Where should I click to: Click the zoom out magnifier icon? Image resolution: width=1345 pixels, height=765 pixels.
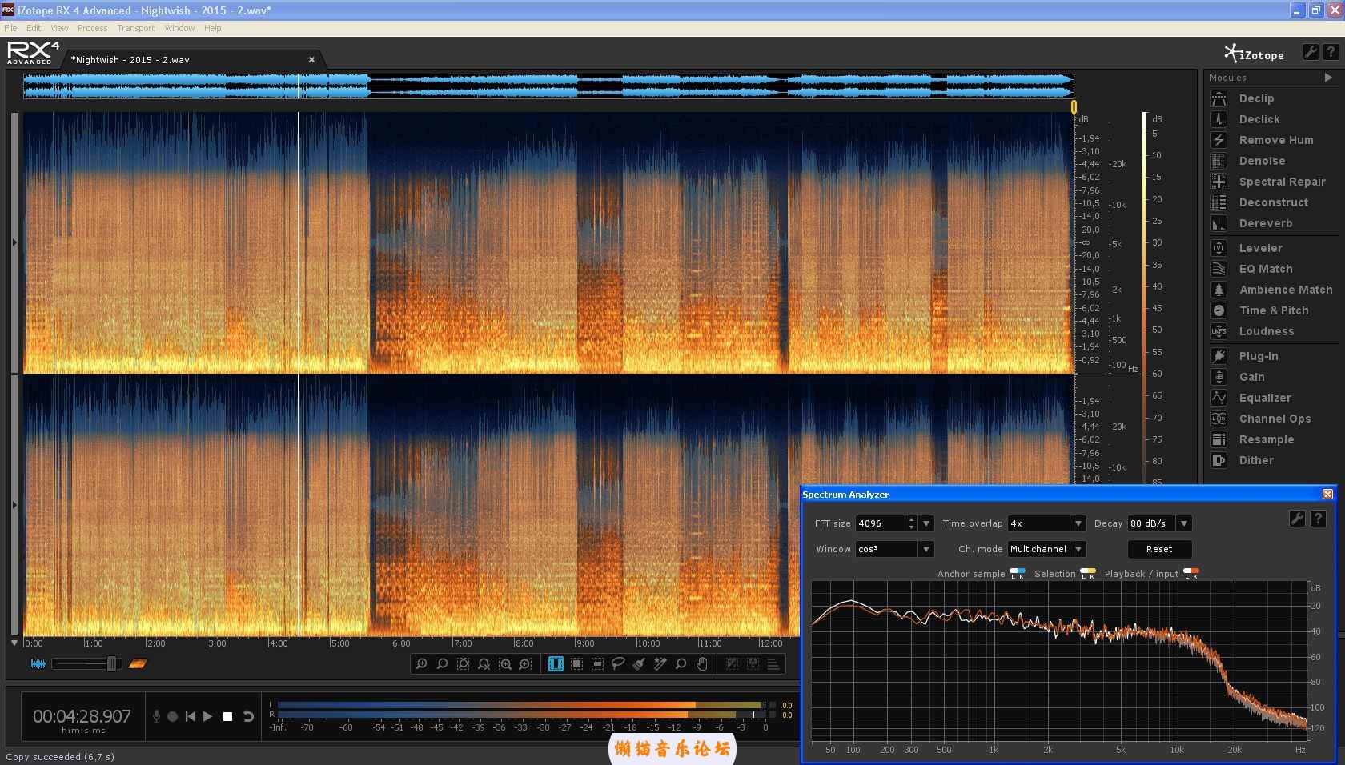[x=442, y=664]
